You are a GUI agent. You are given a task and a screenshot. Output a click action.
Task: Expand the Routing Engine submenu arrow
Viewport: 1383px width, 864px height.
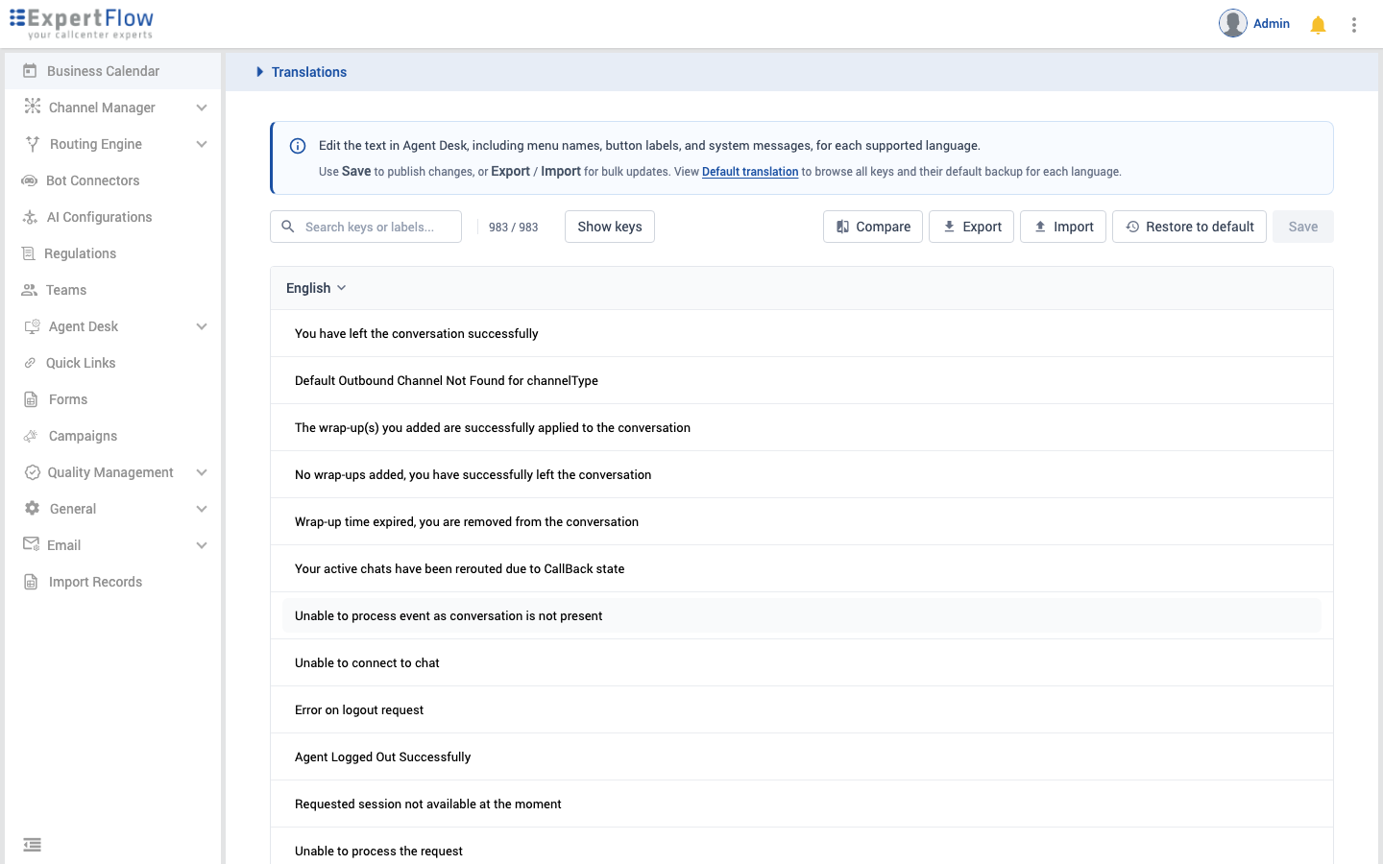(202, 144)
